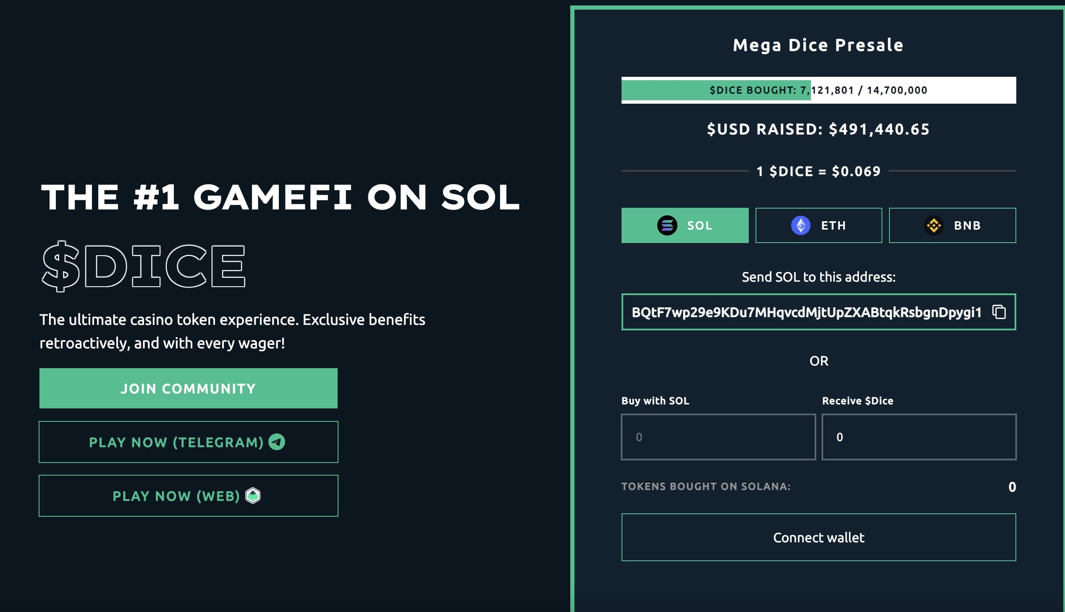
Task: Click the Solana logo icon
Action: click(x=667, y=225)
